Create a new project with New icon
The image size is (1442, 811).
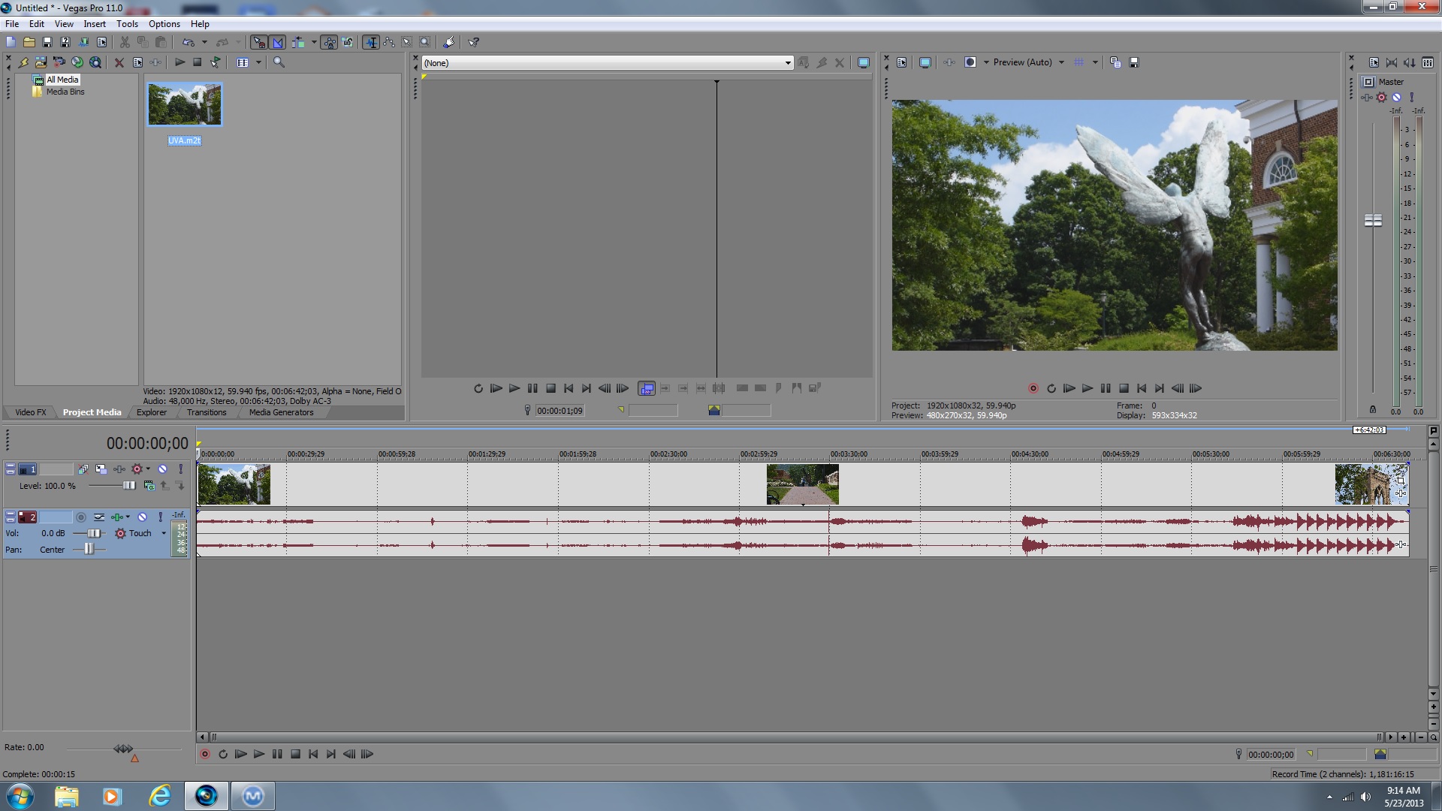click(11, 42)
